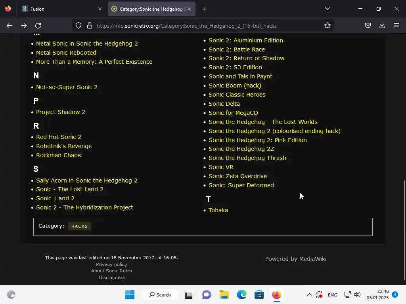Bookmark this page with the star

point(327,25)
